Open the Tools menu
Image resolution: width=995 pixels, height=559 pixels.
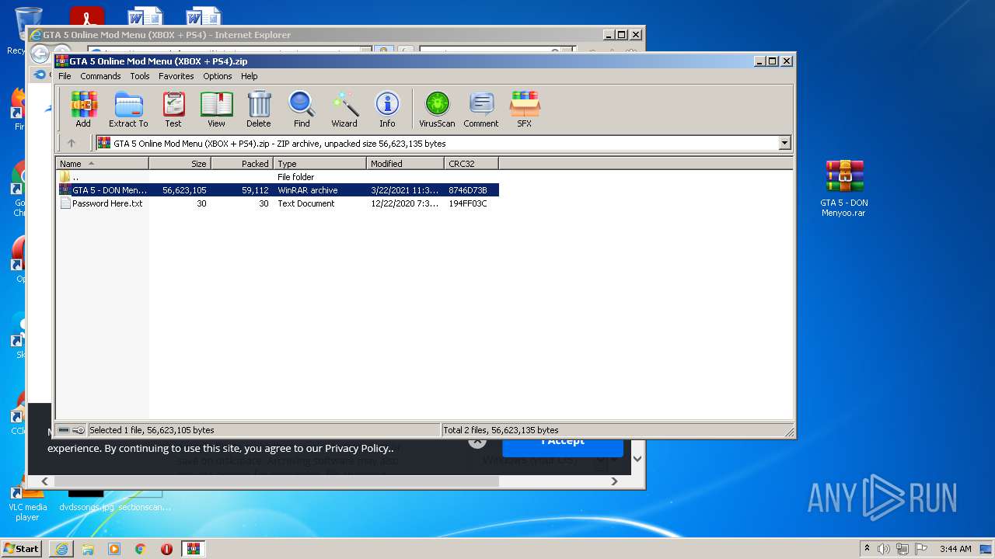click(140, 76)
